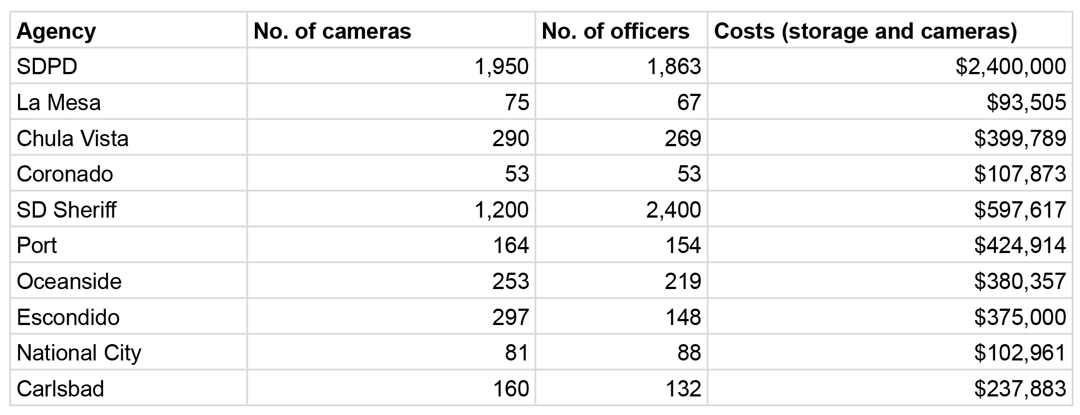Viewport: 1080px width, 415px height.
Task: Select the Escondido row label
Action: tap(128, 316)
